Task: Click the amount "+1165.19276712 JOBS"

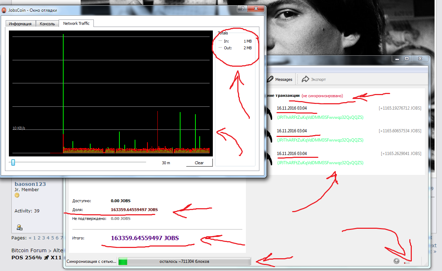Action: [400, 108]
